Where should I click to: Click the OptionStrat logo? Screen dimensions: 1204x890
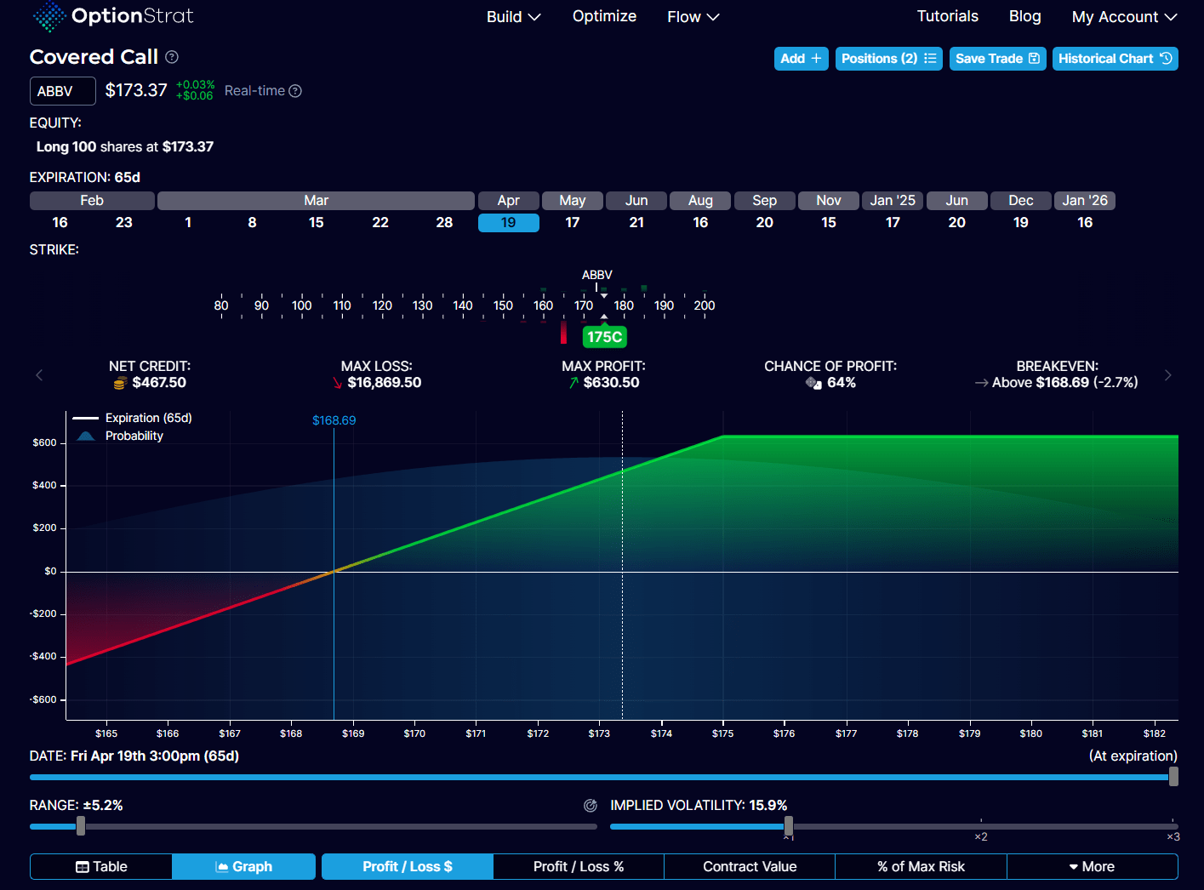tap(113, 16)
